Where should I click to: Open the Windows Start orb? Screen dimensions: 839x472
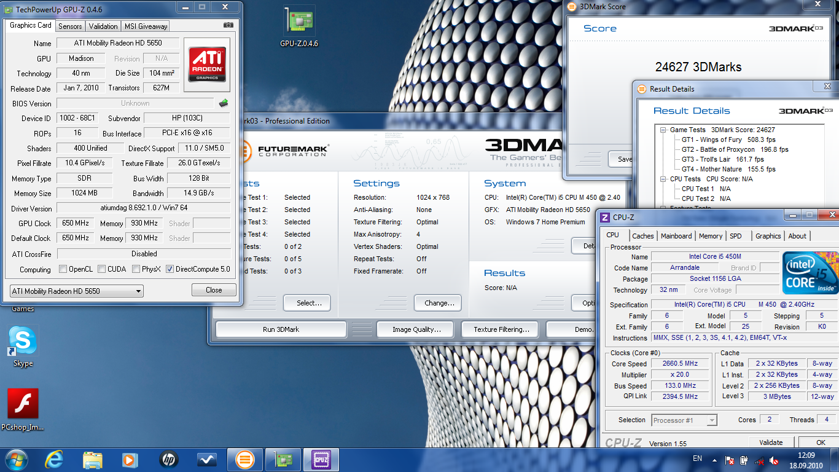(x=16, y=460)
